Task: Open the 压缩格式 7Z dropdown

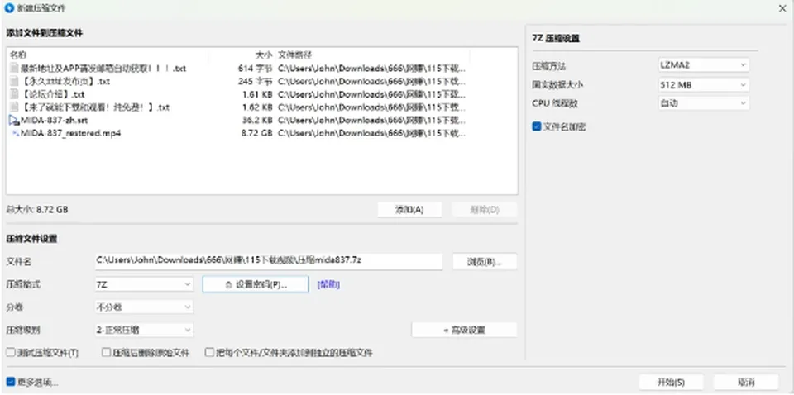Action: click(144, 284)
